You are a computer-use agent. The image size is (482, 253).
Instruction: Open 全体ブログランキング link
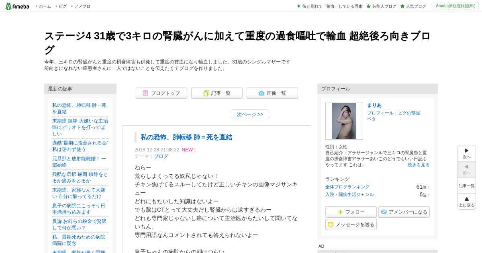pyautogui.click(x=347, y=187)
